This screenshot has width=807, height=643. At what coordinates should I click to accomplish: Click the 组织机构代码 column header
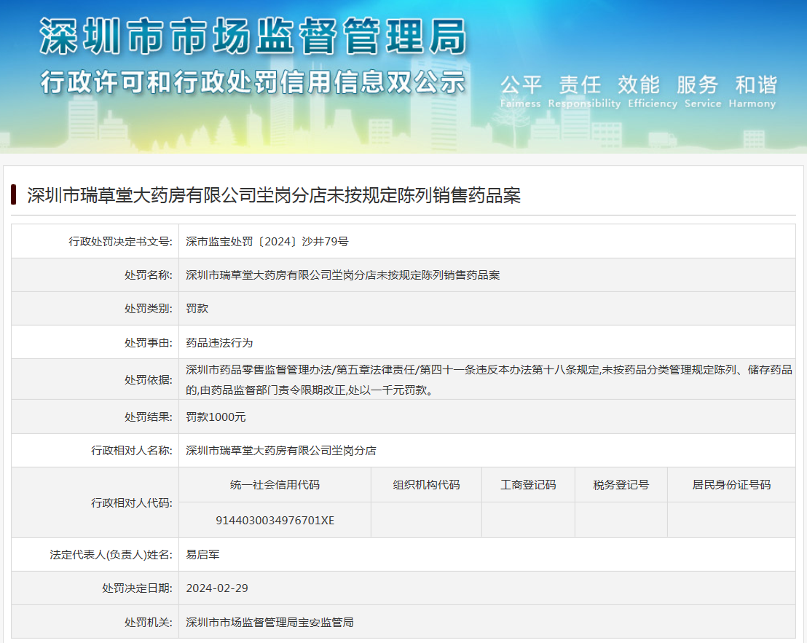click(426, 485)
